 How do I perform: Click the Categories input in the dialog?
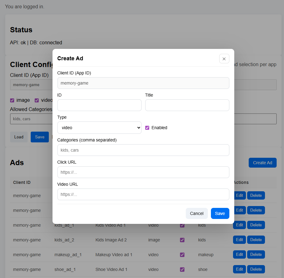(143, 150)
